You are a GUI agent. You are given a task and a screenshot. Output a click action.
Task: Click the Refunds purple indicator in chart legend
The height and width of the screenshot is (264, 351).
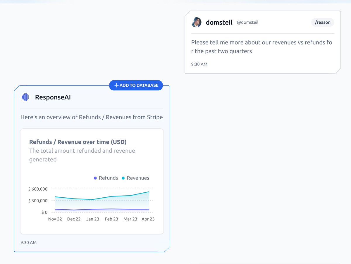coord(95,178)
